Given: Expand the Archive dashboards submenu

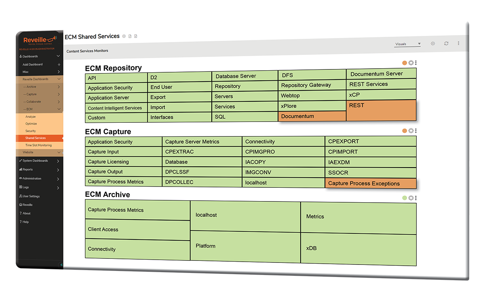Looking at the screenshot, I should pos(59,87).
